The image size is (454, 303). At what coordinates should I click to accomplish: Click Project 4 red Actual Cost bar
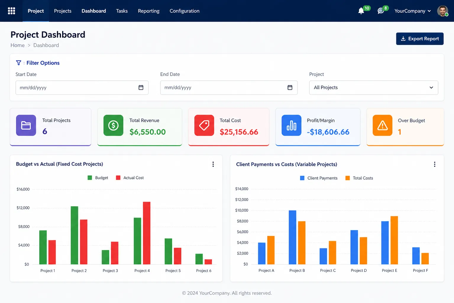147,233
